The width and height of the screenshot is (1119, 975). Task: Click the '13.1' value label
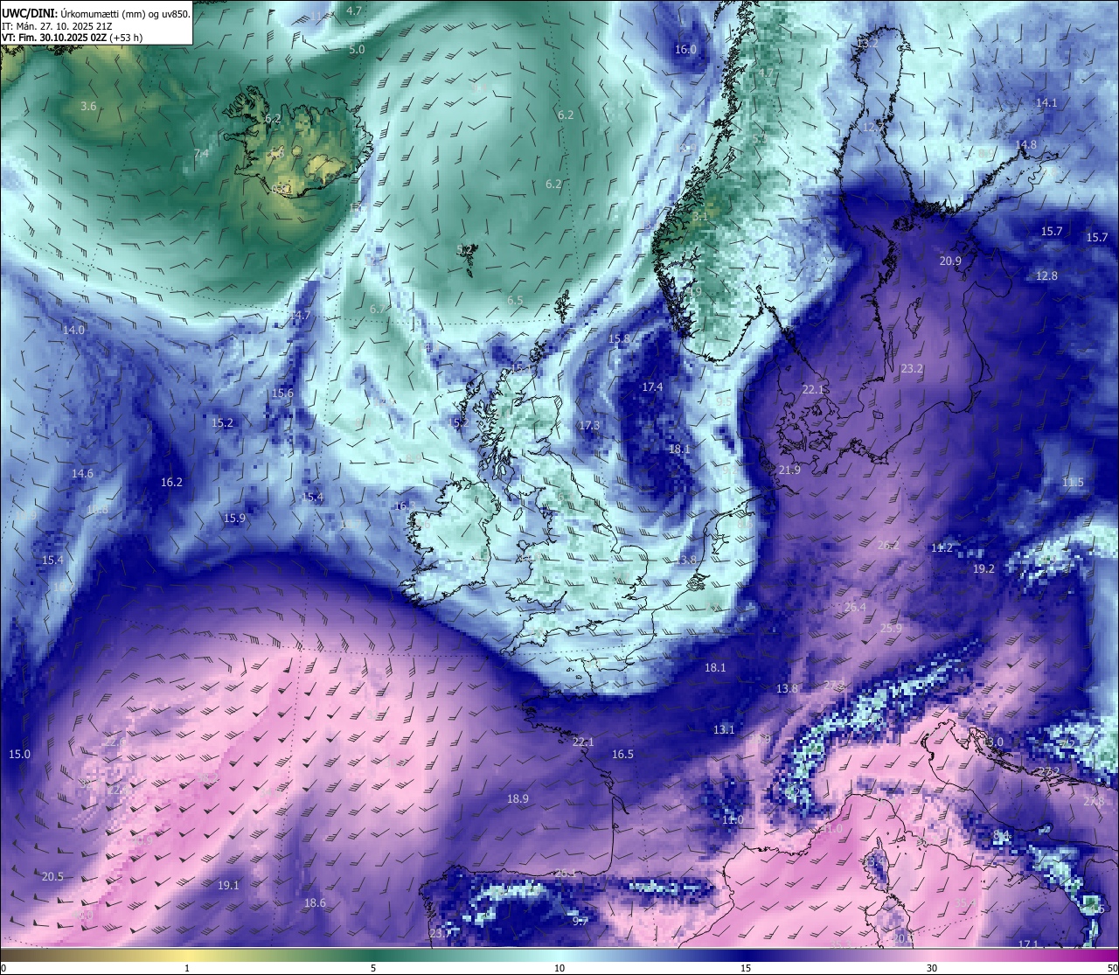[x=724, y=729]
